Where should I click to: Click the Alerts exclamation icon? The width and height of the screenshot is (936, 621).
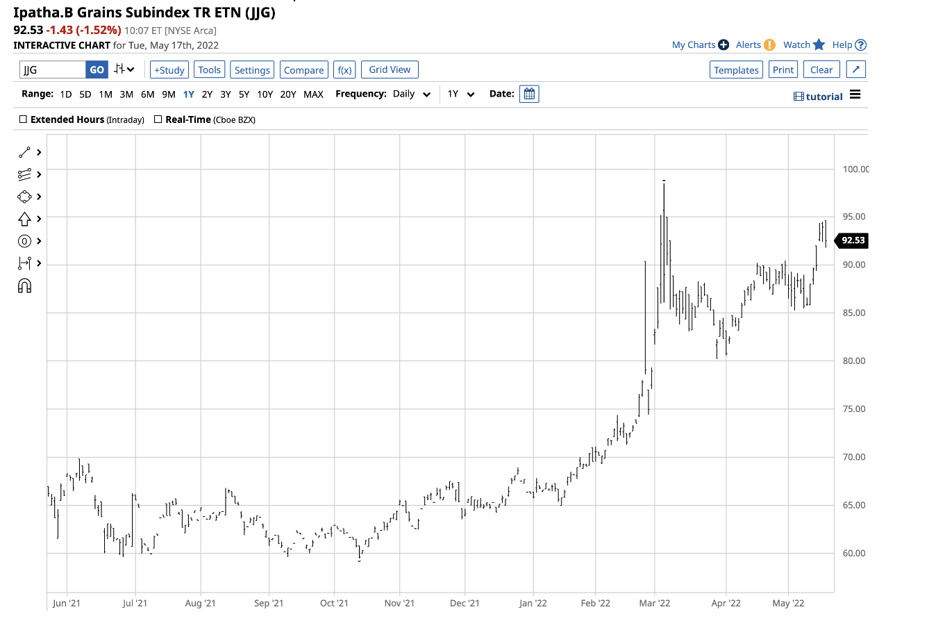coord(769,44)
